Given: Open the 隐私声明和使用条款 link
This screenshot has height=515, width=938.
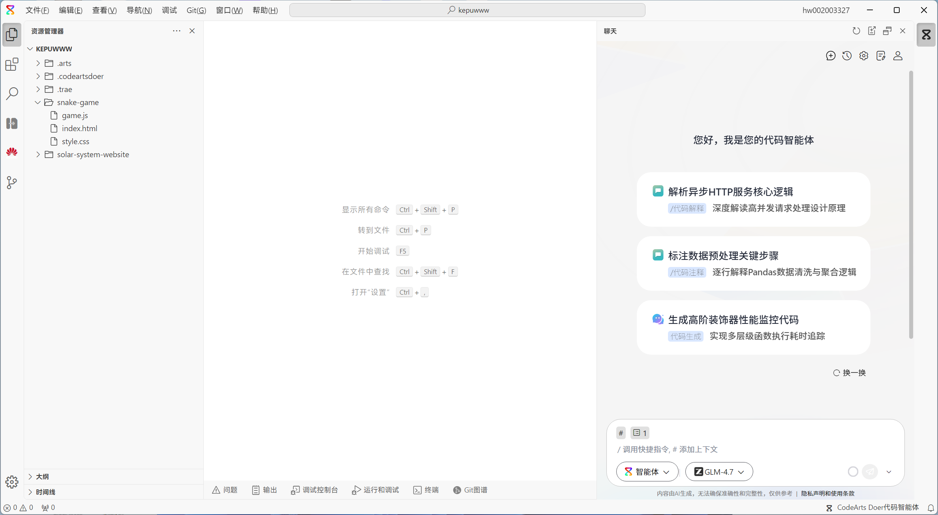Looking at the screenshot, I should [827, 493].
